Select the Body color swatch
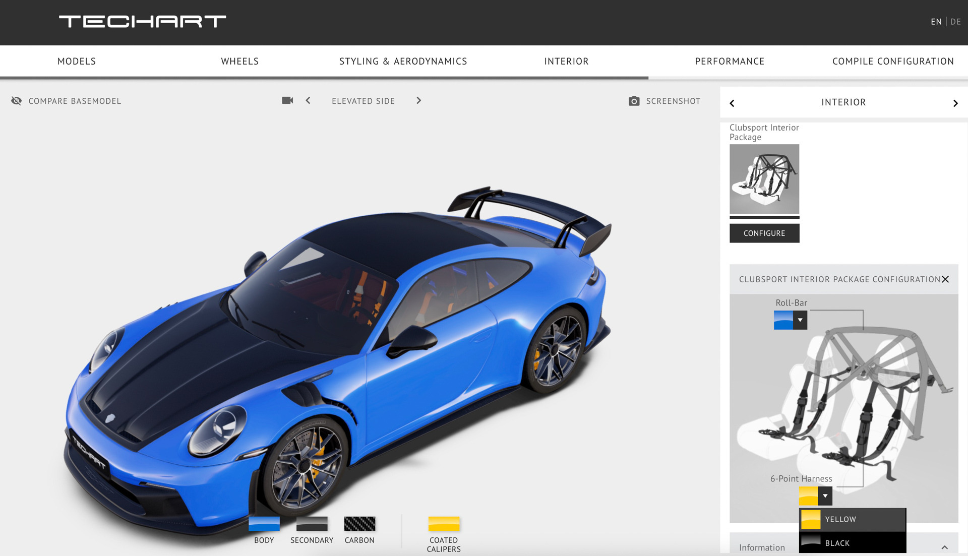The image size is (968, 556). tap(264, 524)
